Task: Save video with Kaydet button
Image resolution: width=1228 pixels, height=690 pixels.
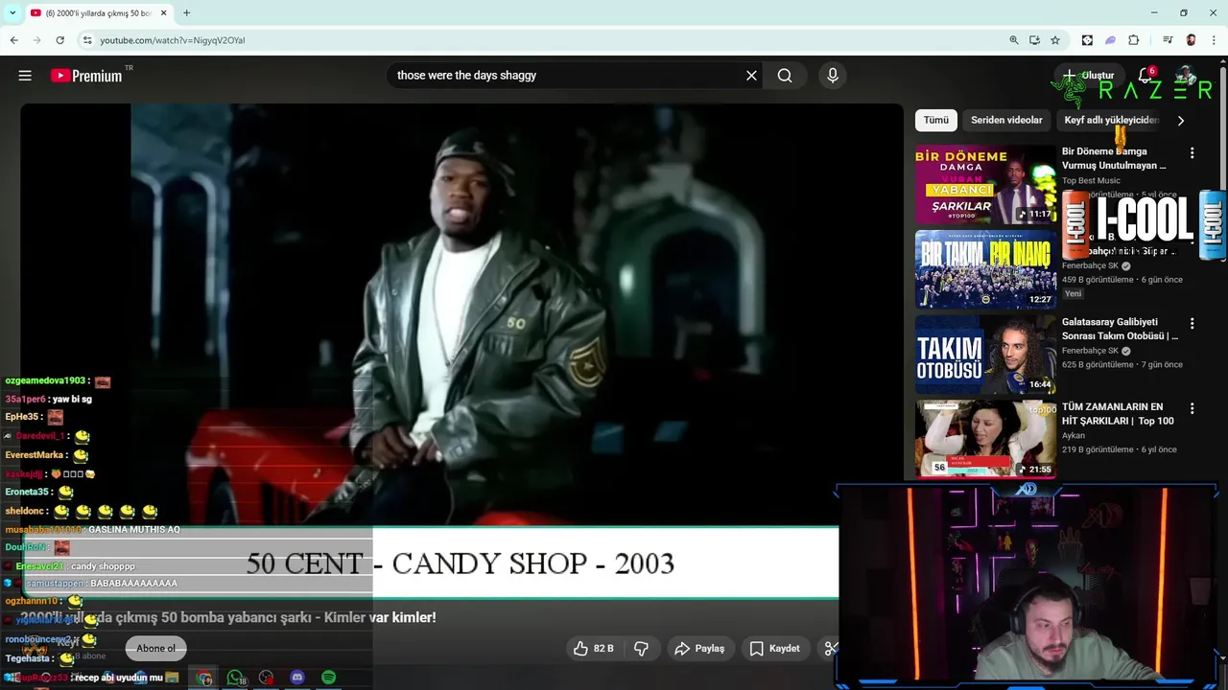Action: click(774, 649)
